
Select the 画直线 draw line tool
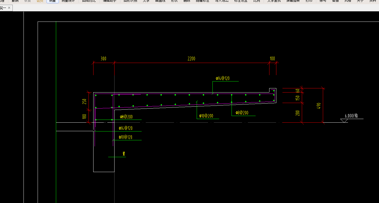(x=160, y=1)
